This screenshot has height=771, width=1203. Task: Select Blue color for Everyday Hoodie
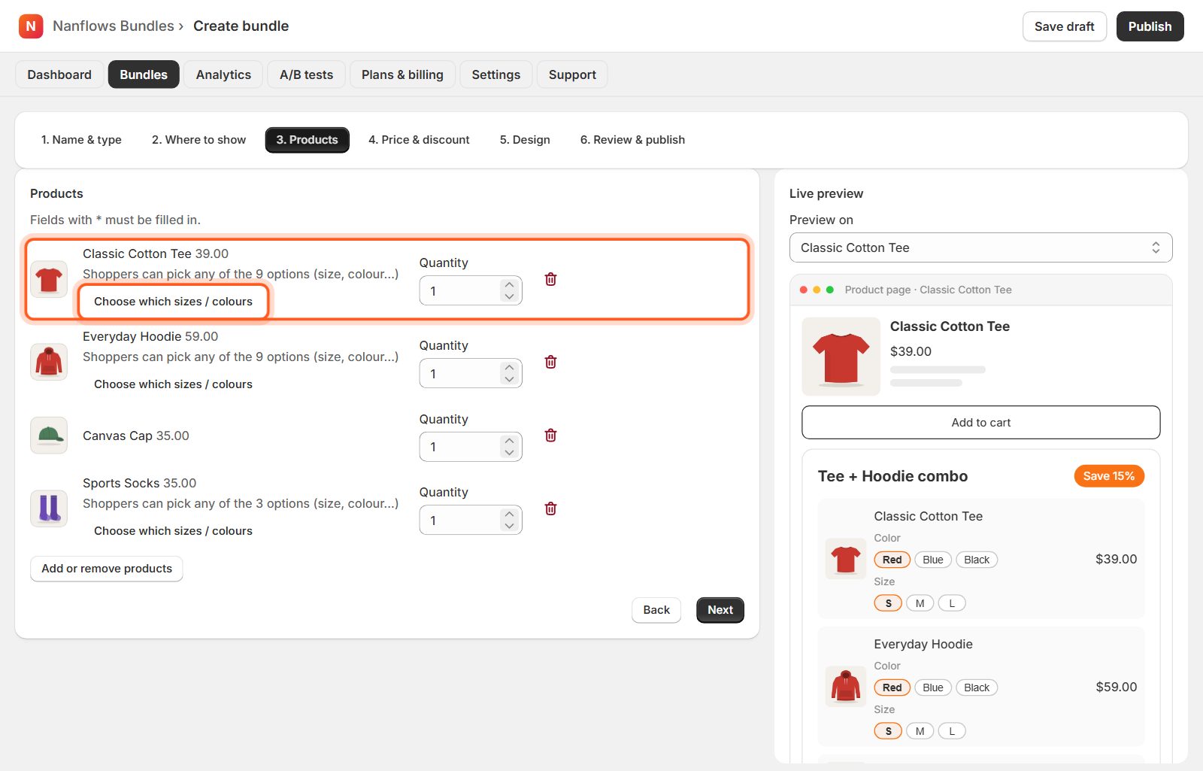pyautogui.click(x=933, y=688)
